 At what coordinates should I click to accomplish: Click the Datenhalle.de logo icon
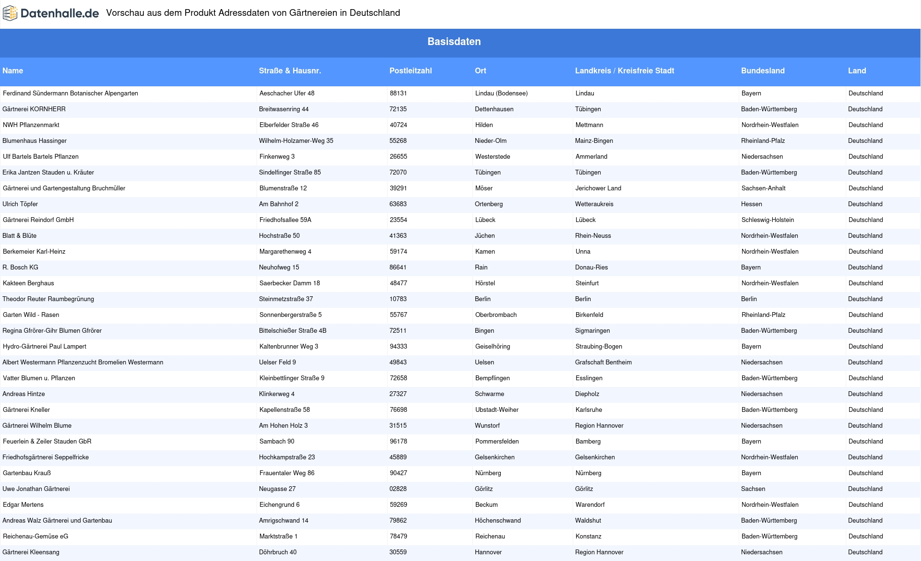pyautogui.click(x=10, y=13)
